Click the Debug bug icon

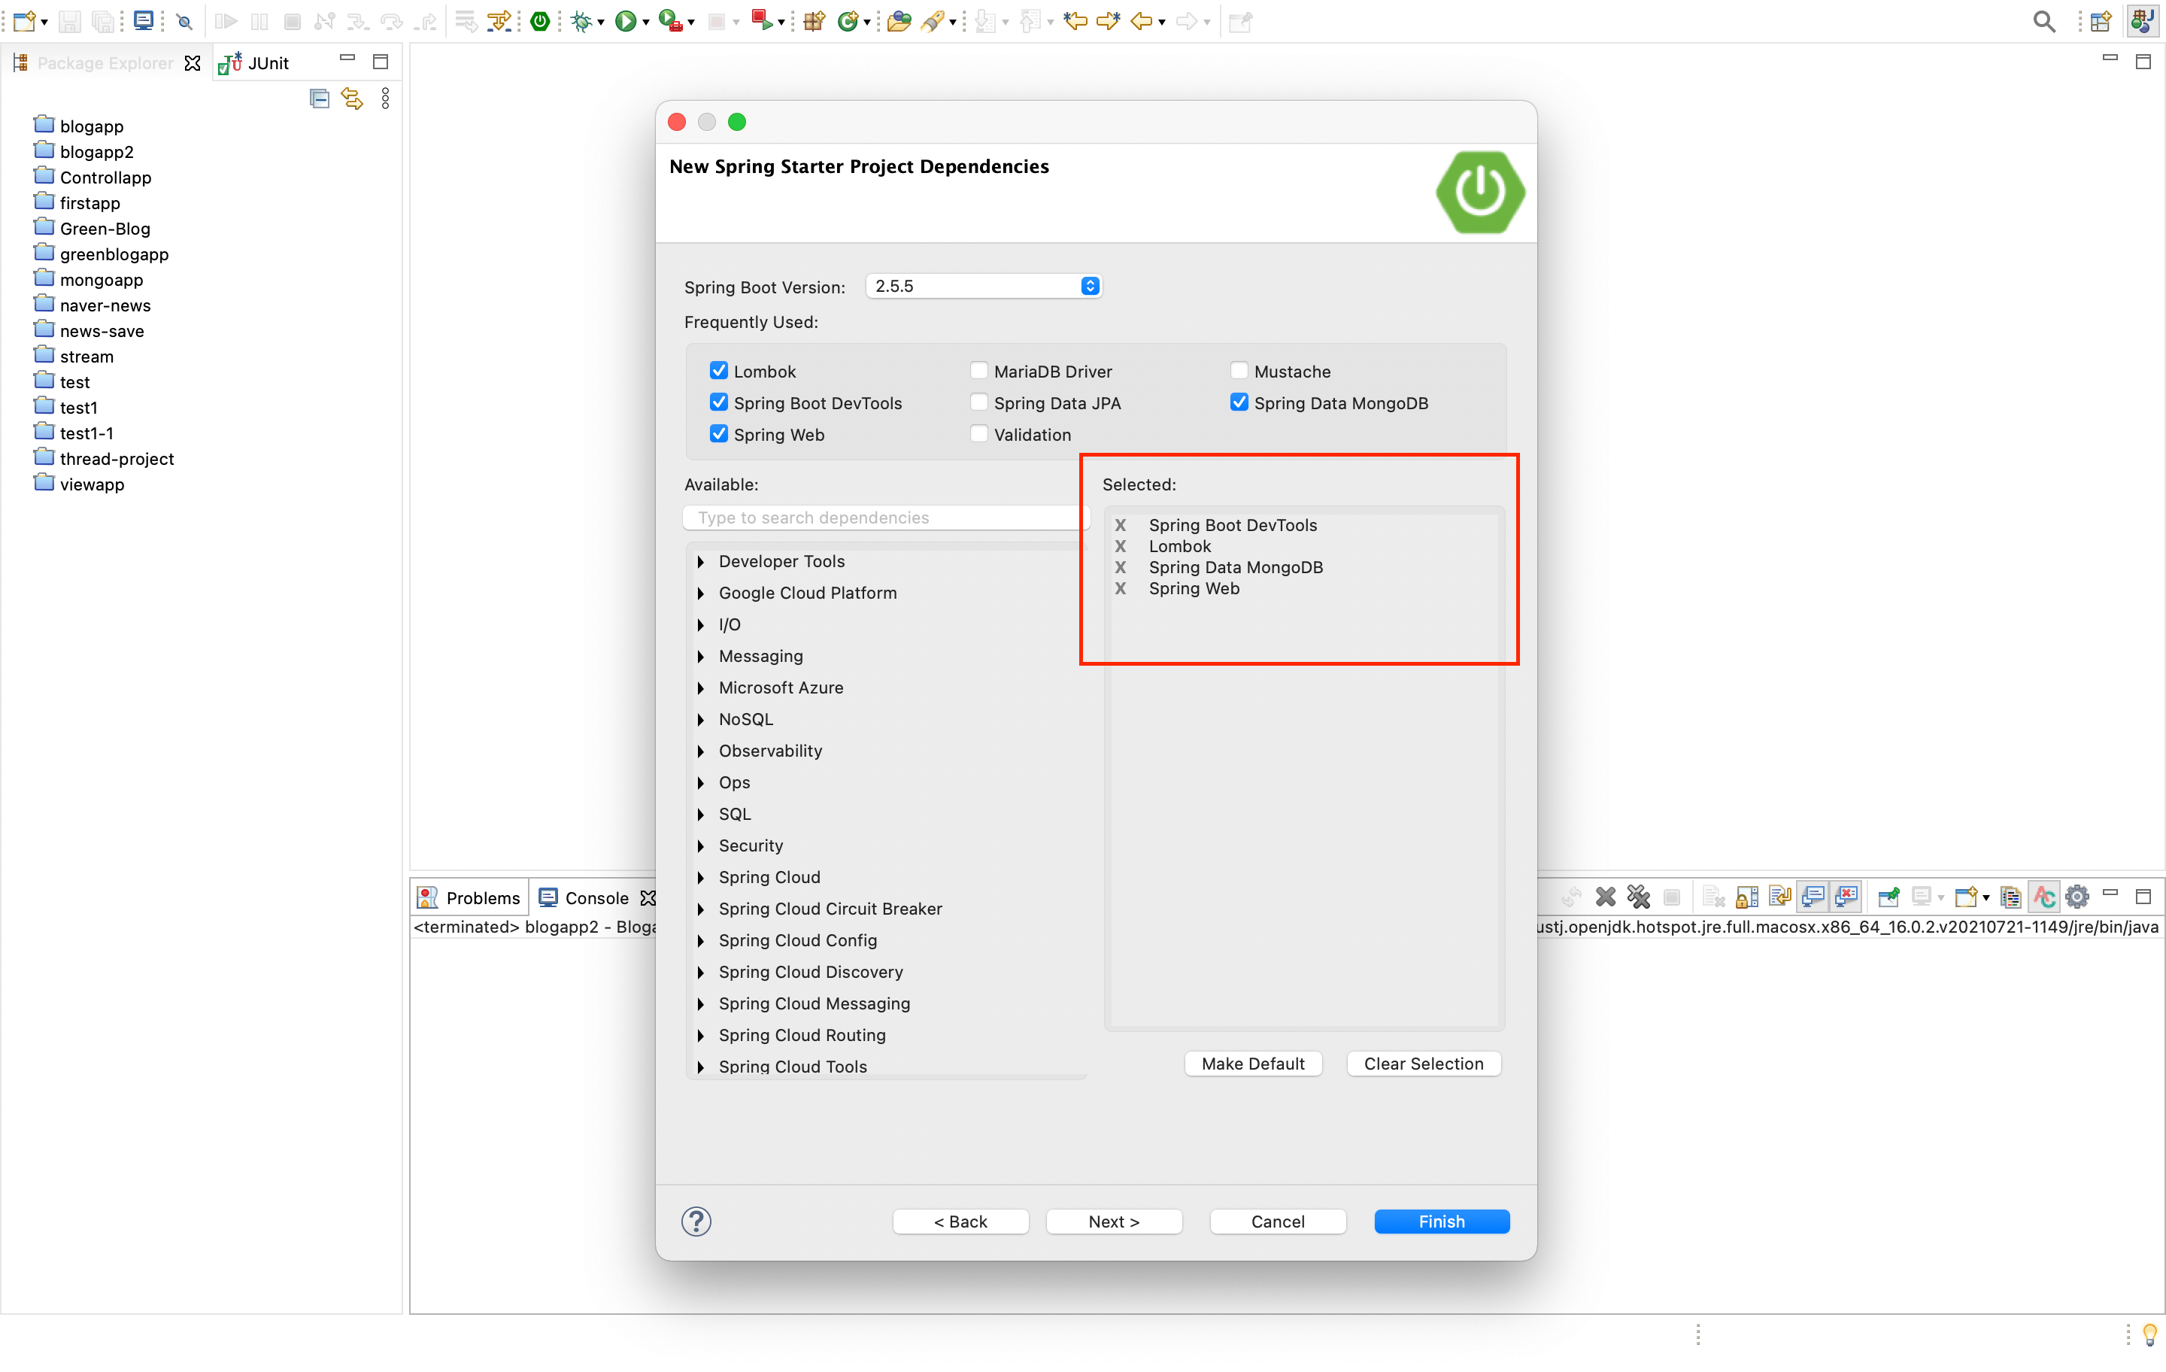(581, 21)
